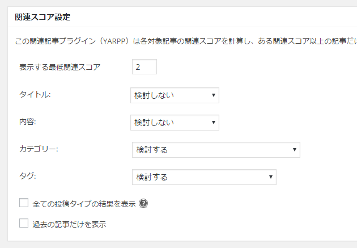Viewport: 357px width, 248px height.
Task: Click the 表示する最低関連スコア number field
Action: click(x=144, y=68)
